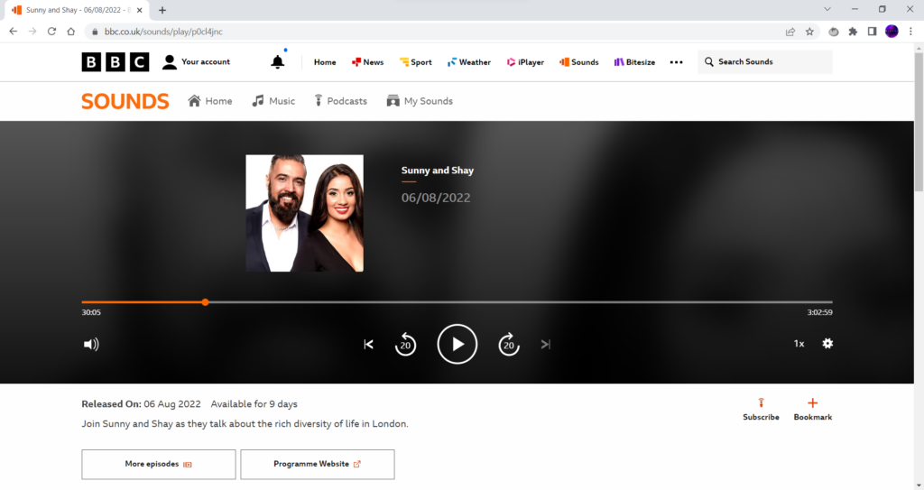Click the page vertical scrollbar
The height and width of the screenshot is (490, 924).
tap(919, 122)
